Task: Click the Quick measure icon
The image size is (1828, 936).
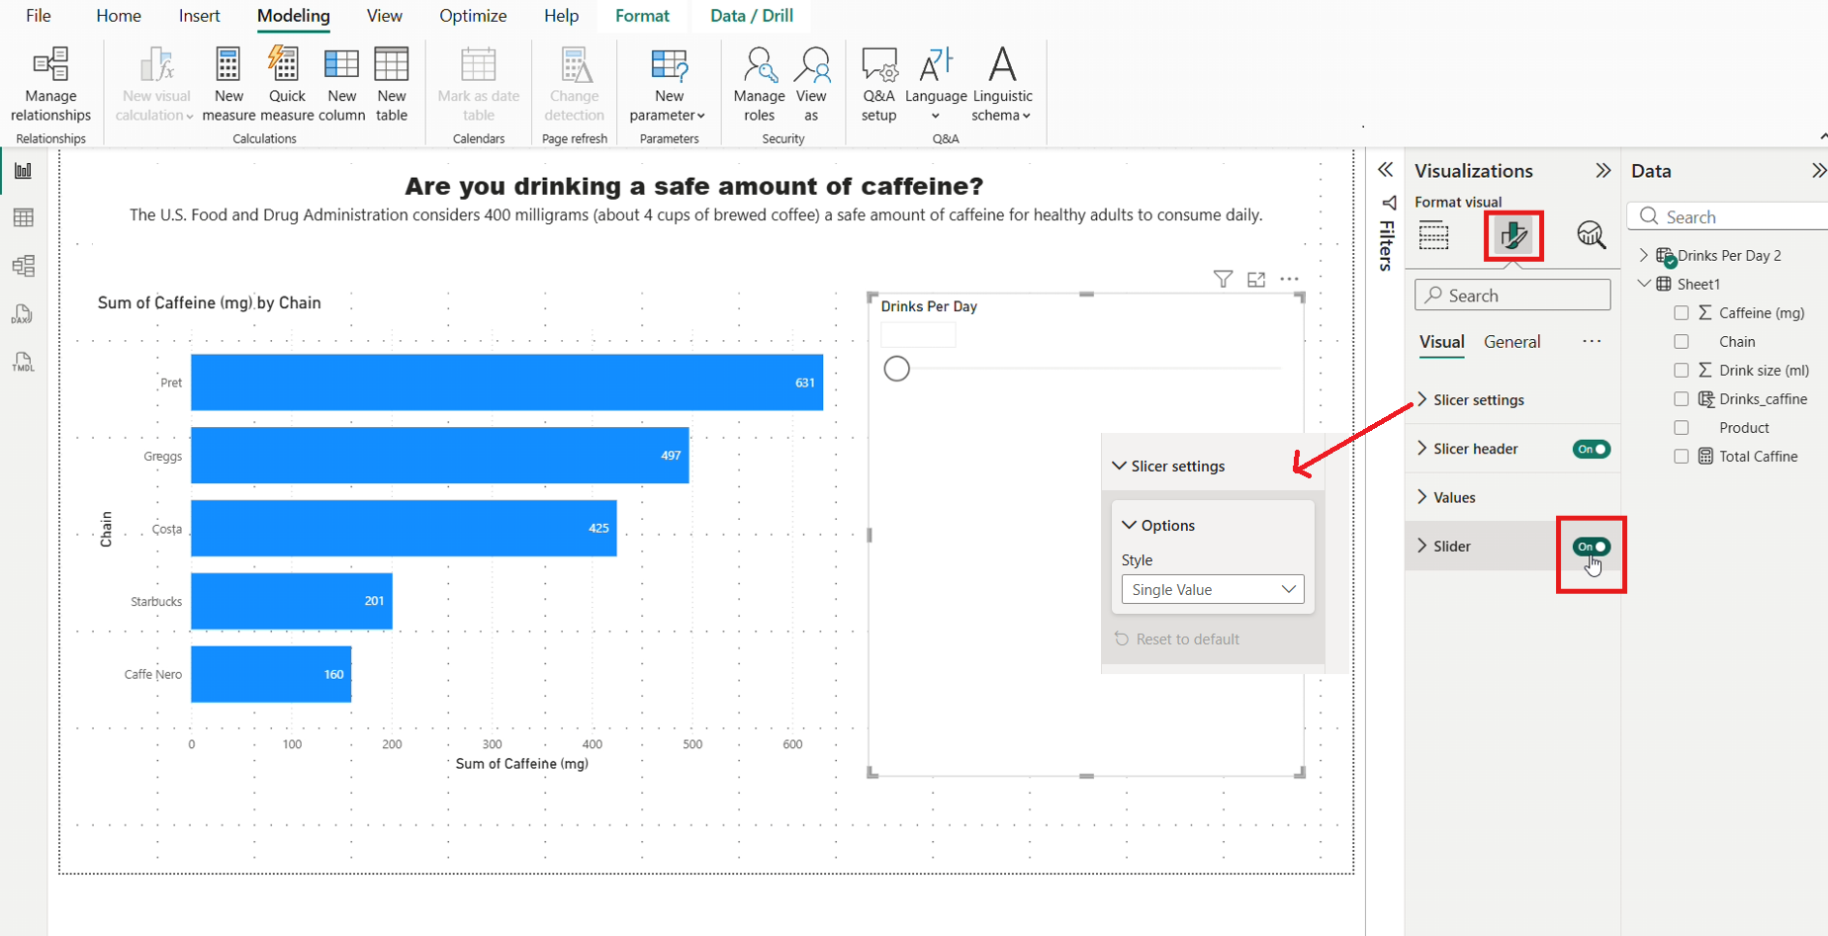Action: 286,65
